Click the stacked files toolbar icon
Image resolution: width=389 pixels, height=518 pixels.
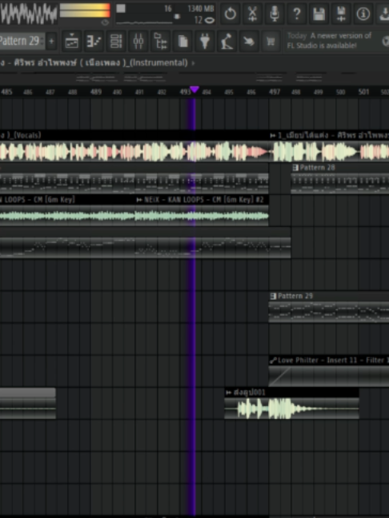click(182, 42)
